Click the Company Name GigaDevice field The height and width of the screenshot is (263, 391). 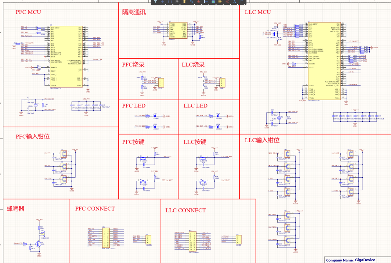[350, 260]
